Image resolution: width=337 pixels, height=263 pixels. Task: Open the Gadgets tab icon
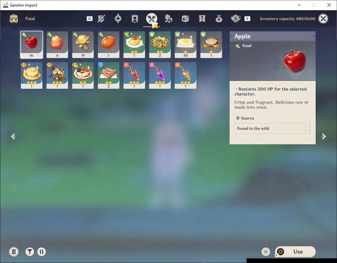tap(185, 19)
